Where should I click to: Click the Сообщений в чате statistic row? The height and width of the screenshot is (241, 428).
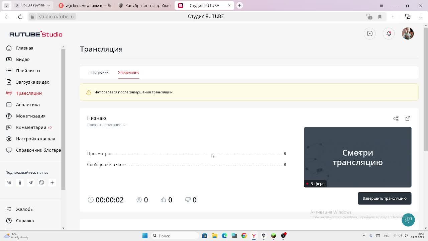[x=187, y=164]
